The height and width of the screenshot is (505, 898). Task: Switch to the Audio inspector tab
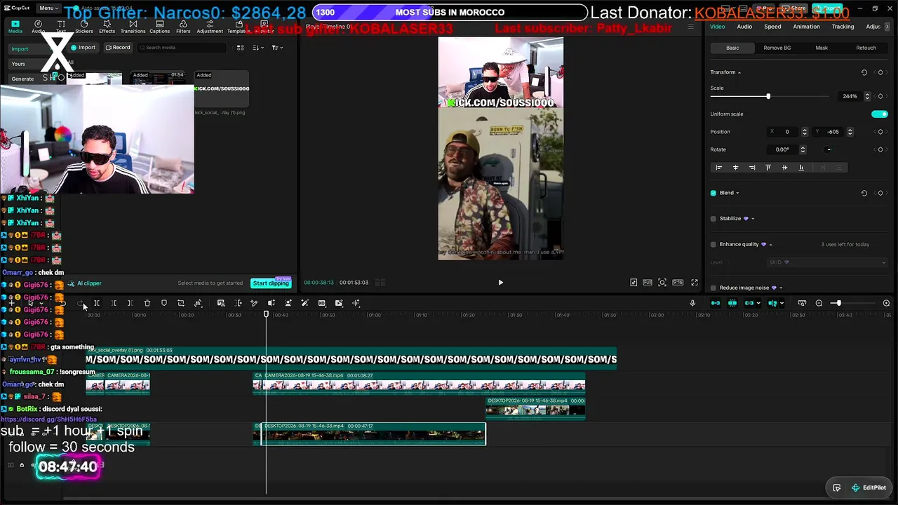click(x=744, y=27)
